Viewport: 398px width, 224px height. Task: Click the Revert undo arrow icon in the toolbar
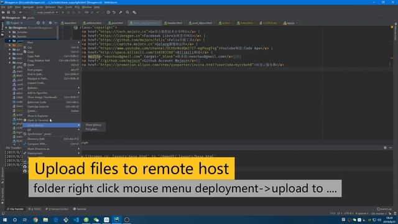coord(114,12)
